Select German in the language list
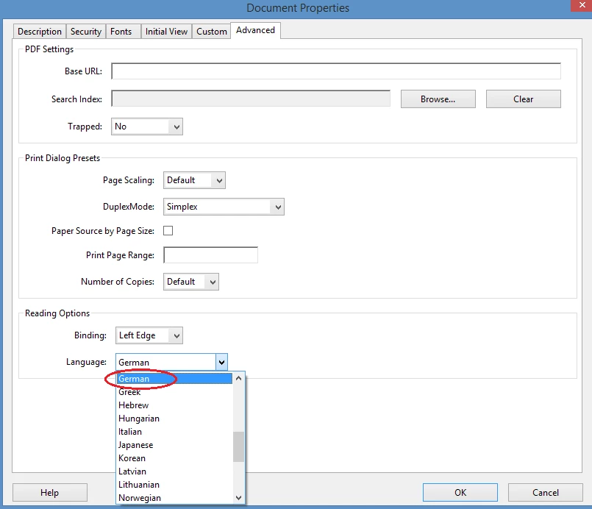592x509 pixels. click(174, 378)
